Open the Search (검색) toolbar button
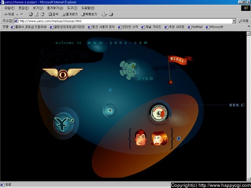 (x=53, y=14)
